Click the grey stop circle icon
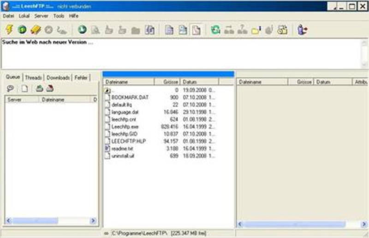This screenshot has width=369, height=238. [x=49, y=30]
